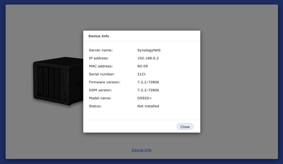Select the MAC address value 90:09
The height and width of the screenshot is (164, 283).
pyautogui.click(x=142, y=66)
